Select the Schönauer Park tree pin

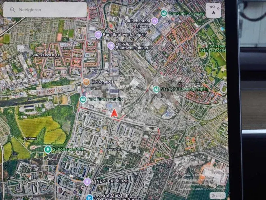(48, 150)
